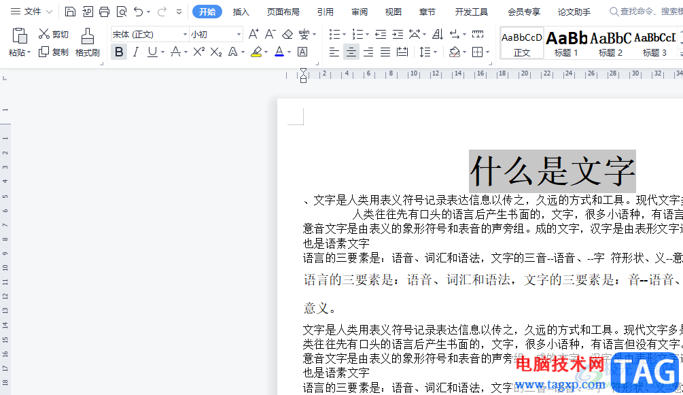This screenshot has width=683, height=395.
Task: Switch to the 引用 tab
Action: pyautogui.click(x=326, y=12)
